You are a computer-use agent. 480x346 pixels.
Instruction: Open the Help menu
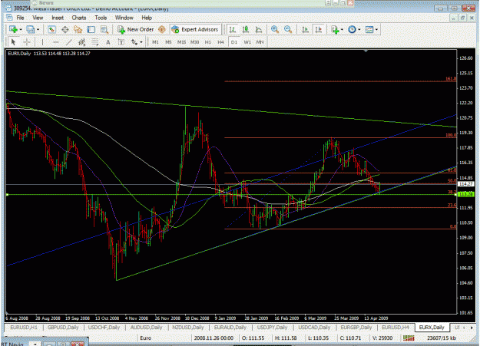pos(147,18)
